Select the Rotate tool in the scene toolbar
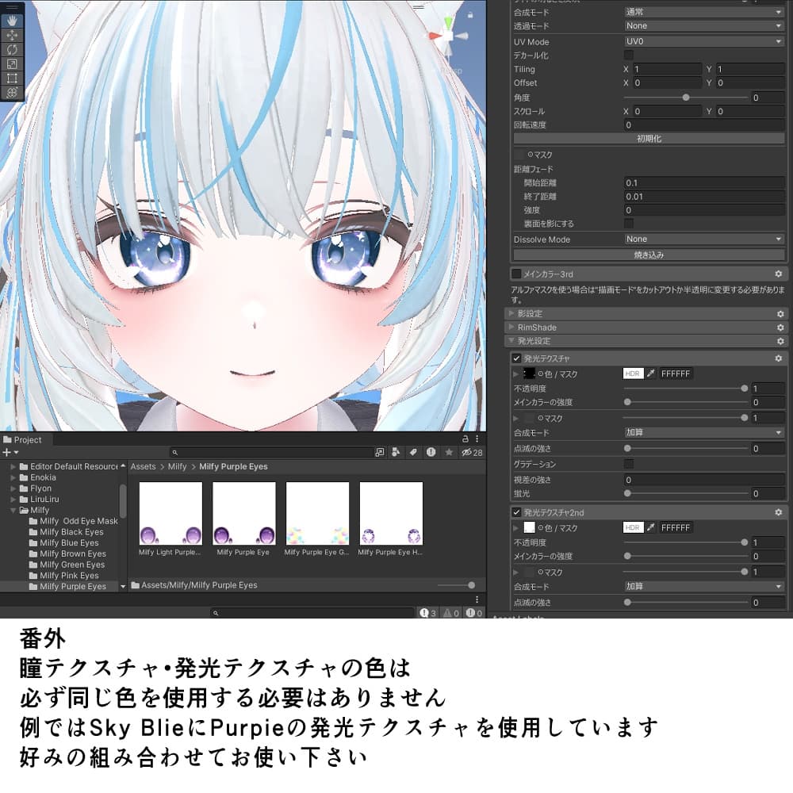The height and width of the screenshot is (793, 793). 11,49
